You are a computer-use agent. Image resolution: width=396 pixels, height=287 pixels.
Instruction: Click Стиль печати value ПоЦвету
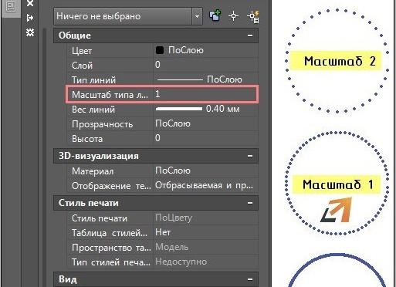tap(174, 218)
